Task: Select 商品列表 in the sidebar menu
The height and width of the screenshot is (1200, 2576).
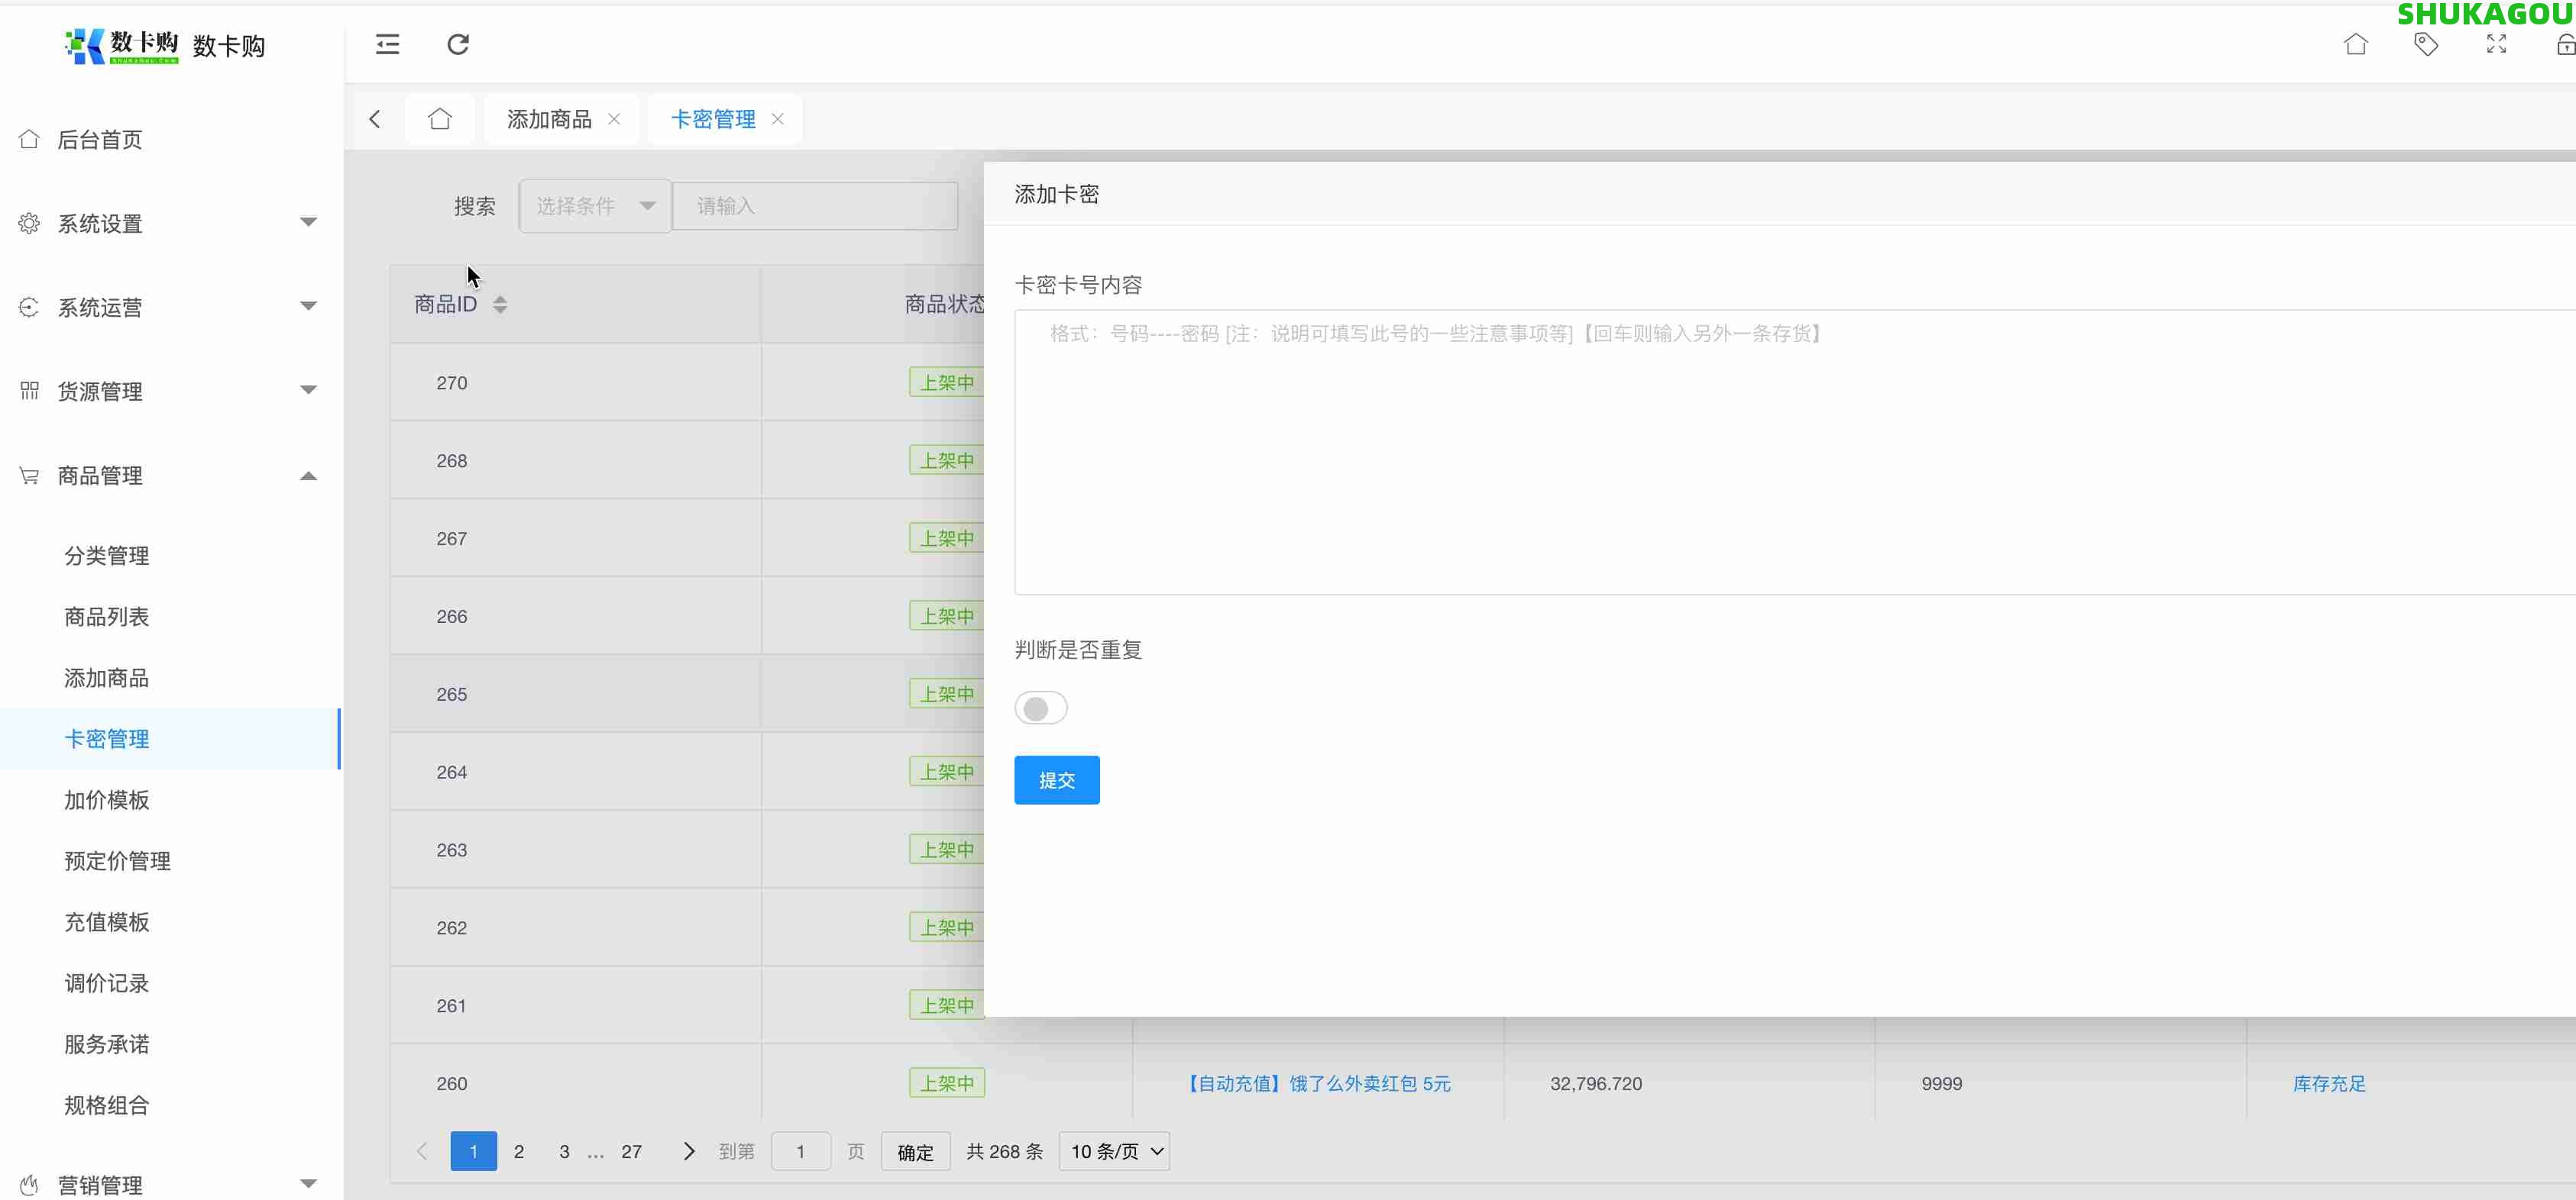Action: click(x=106, y=617)
